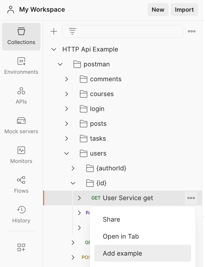Click the Import button
Viewport: 205px width, 267px height.
[184, 10]
